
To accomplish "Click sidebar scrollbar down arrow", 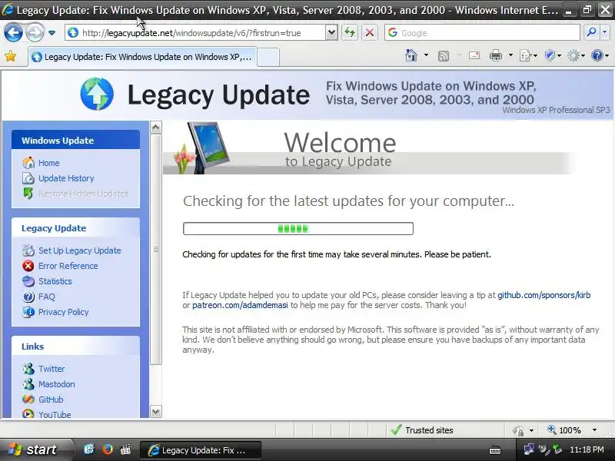I will (156, 412).
